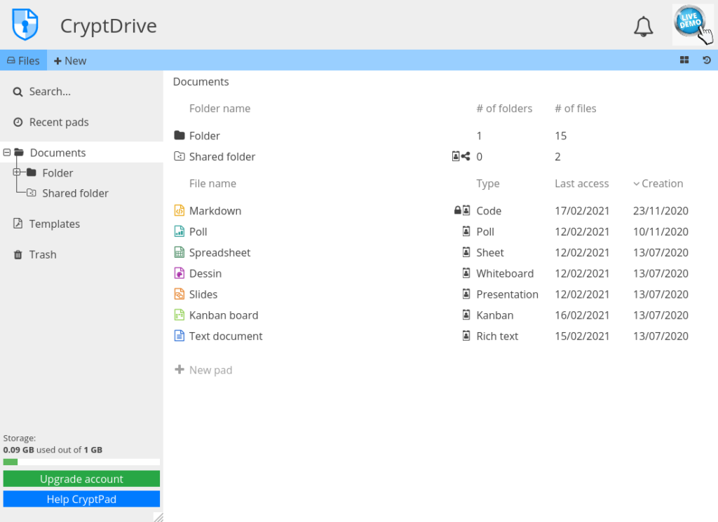Click the Poll file name
718x522 pixels.
(x=198, y=231)
